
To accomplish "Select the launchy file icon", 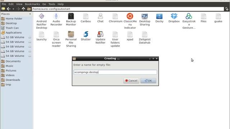I will 42,34.
